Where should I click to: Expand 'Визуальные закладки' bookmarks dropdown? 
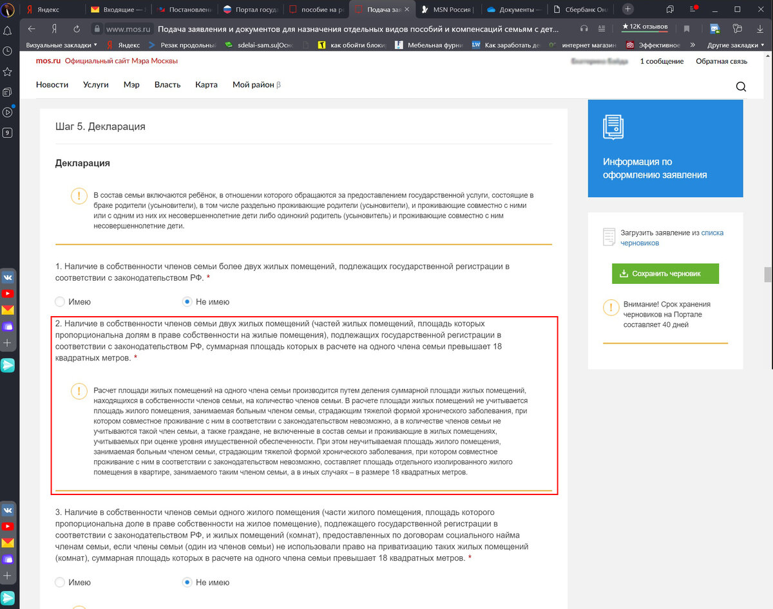[x=62, y=45]
